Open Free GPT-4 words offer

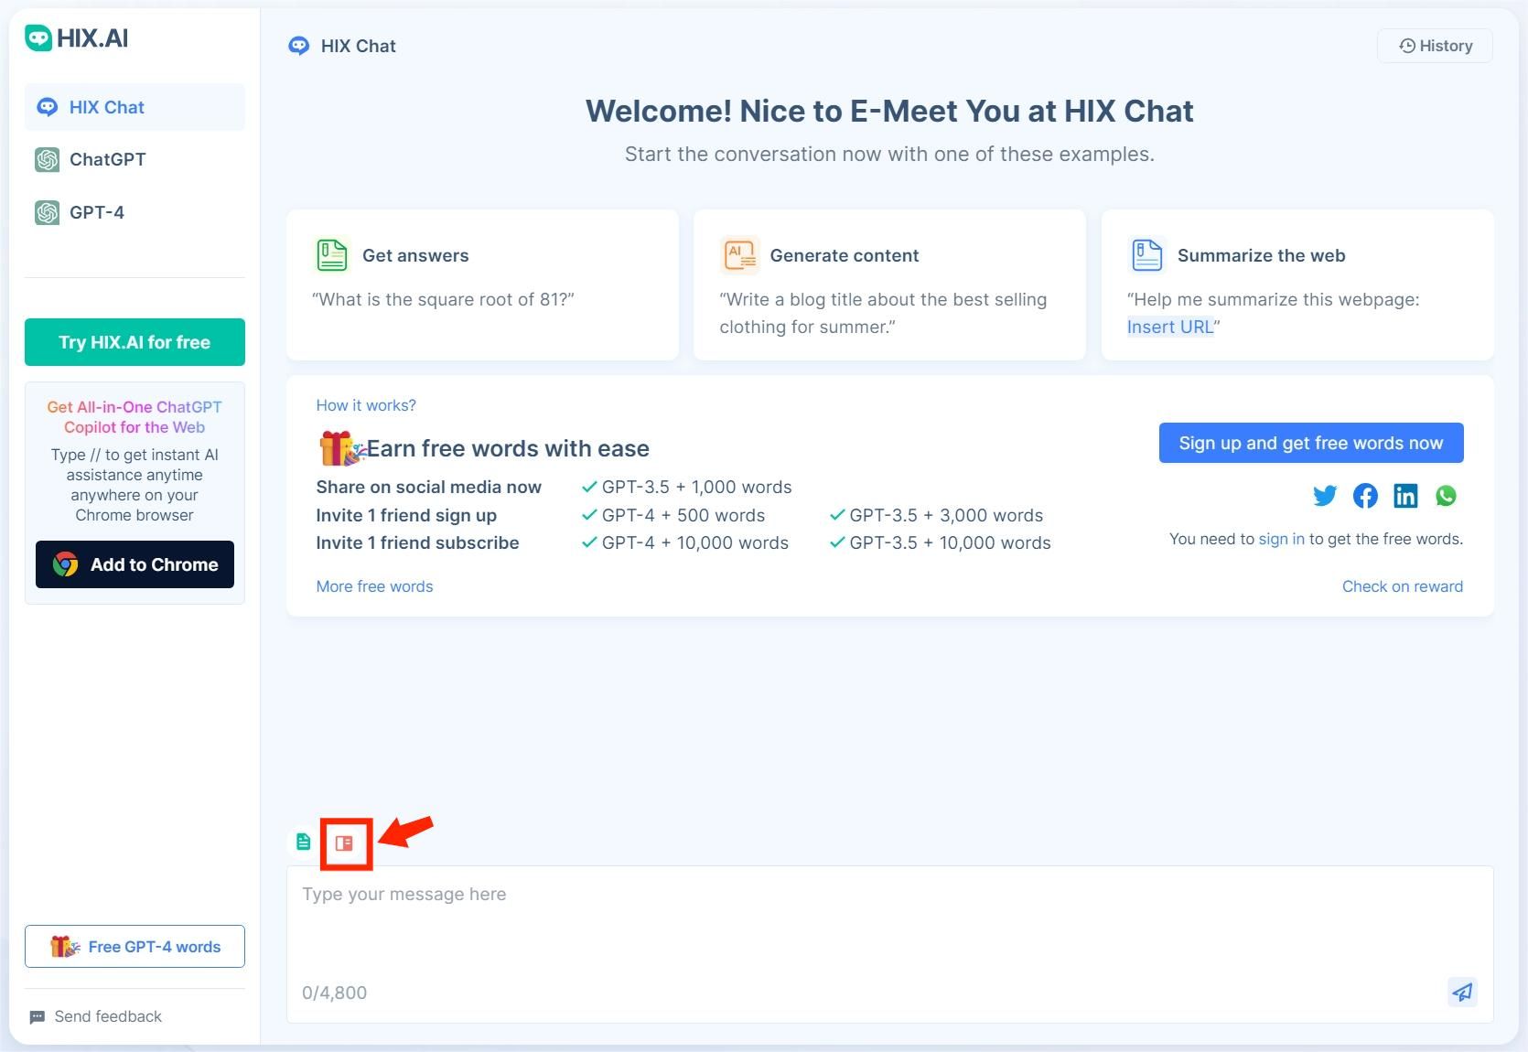[x=135, y=947]
